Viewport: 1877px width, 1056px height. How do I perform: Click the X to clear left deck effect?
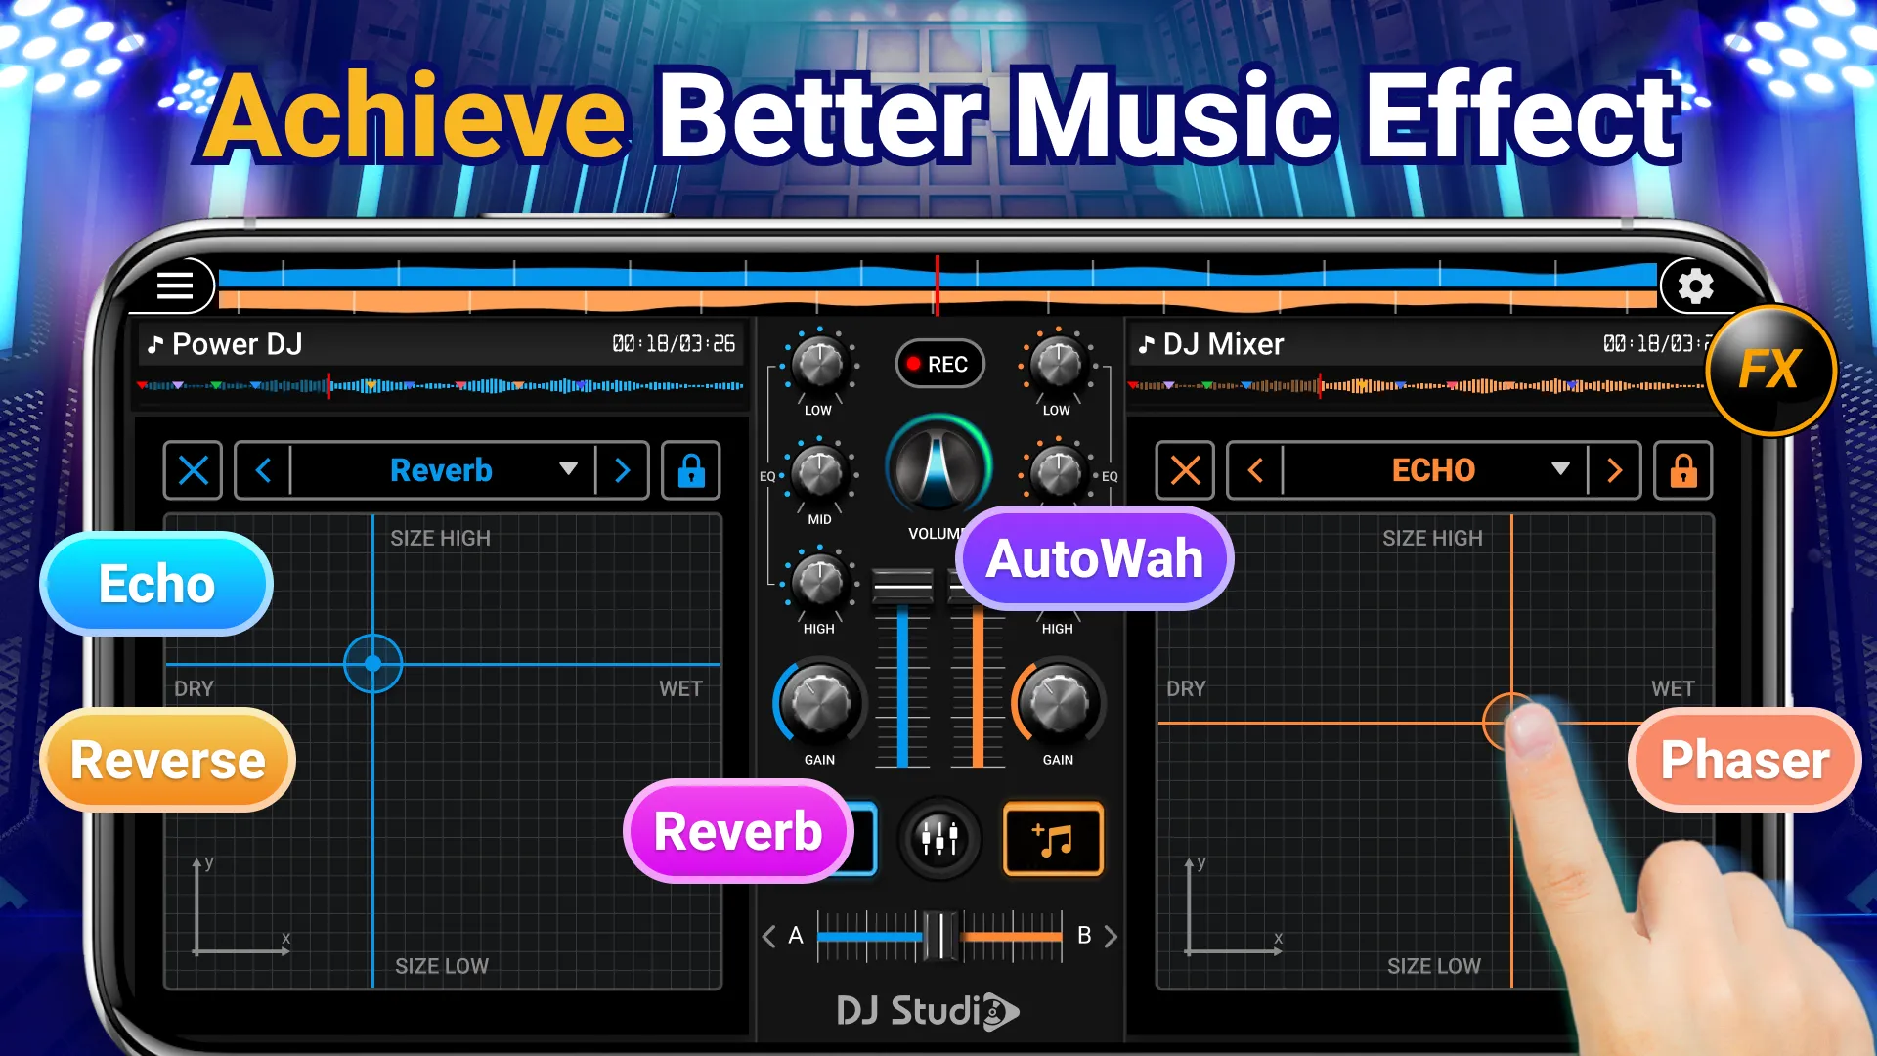pos(194,470)
